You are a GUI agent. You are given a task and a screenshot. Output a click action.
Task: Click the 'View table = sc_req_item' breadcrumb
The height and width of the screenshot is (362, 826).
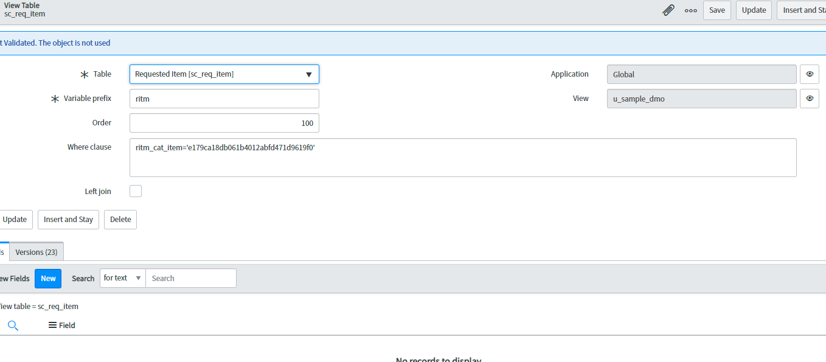click(x=39, y=306)
